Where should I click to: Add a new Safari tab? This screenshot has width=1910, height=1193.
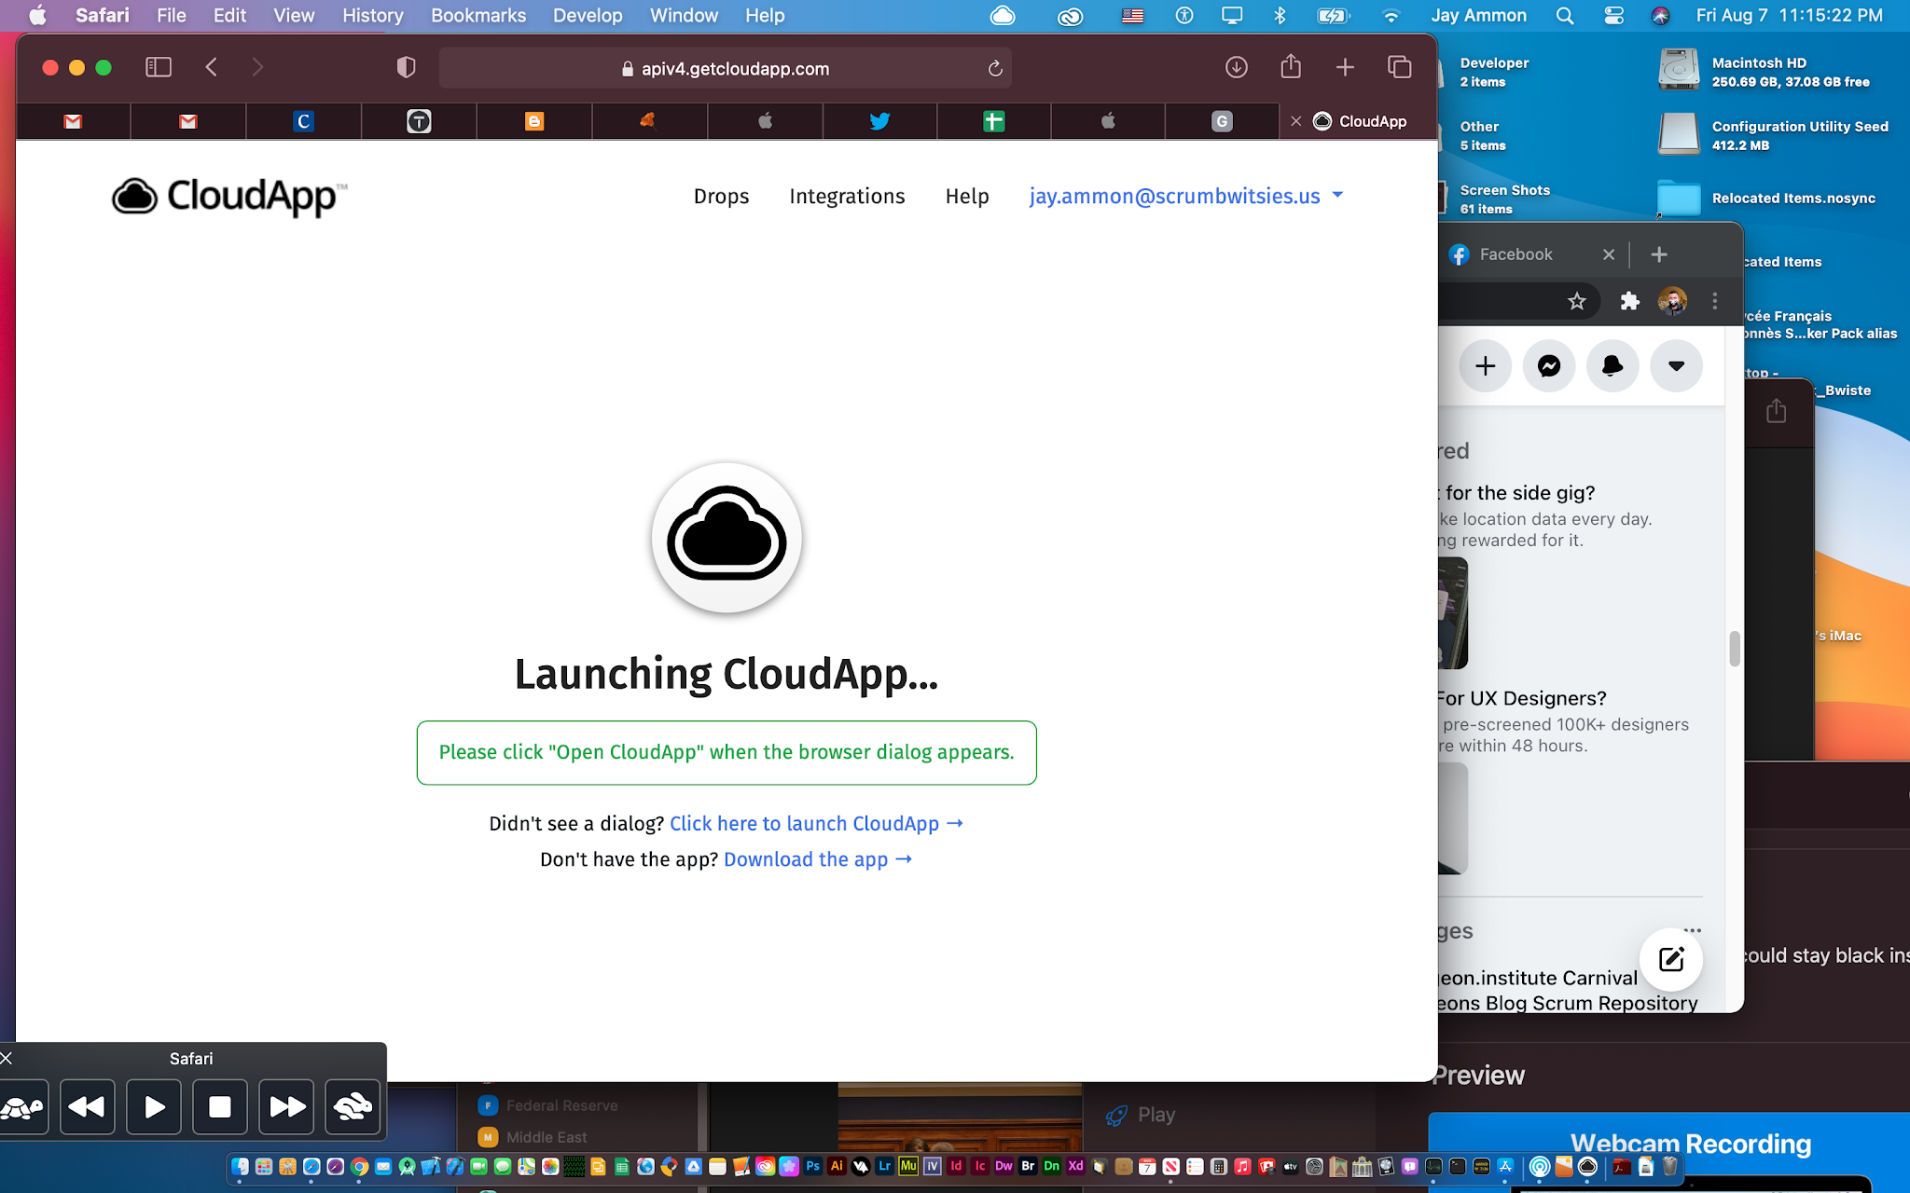tap(1345, 67)
